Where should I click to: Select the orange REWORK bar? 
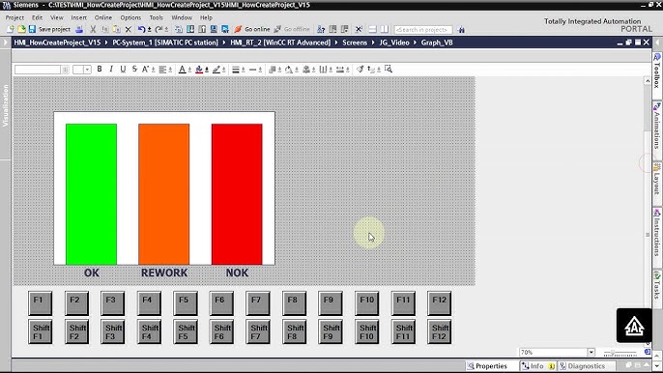[164, 194]
